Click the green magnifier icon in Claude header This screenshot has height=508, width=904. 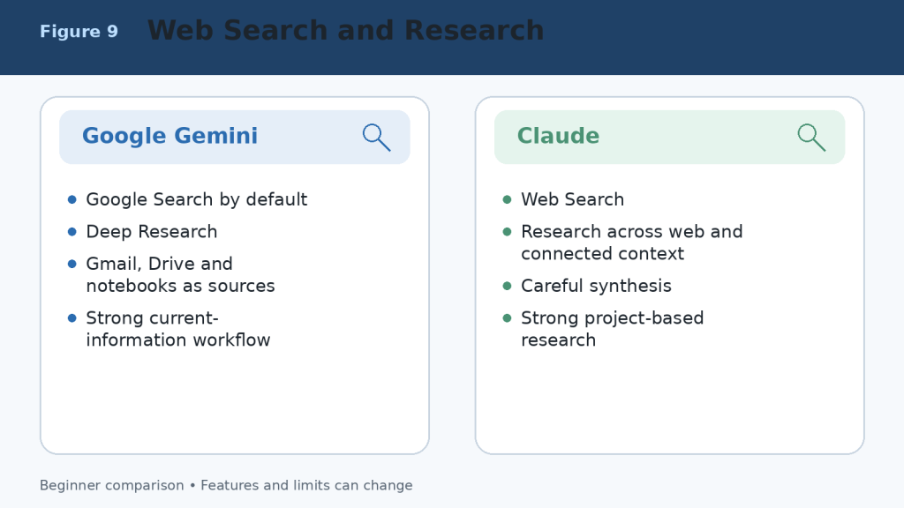(x=812, y=137)
